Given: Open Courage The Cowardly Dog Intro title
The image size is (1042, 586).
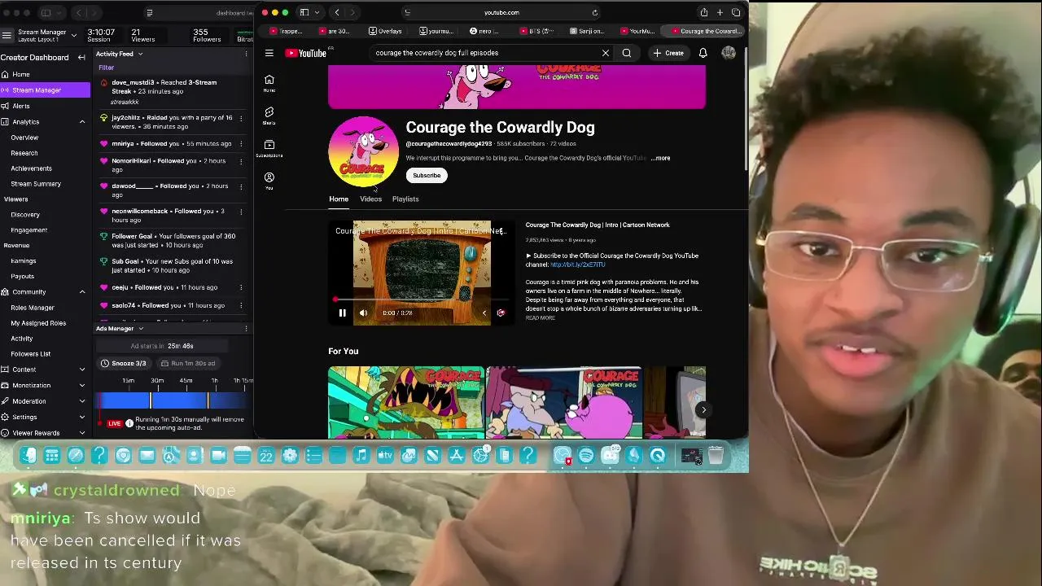Looking at the screenshot, I should (598, 225).
